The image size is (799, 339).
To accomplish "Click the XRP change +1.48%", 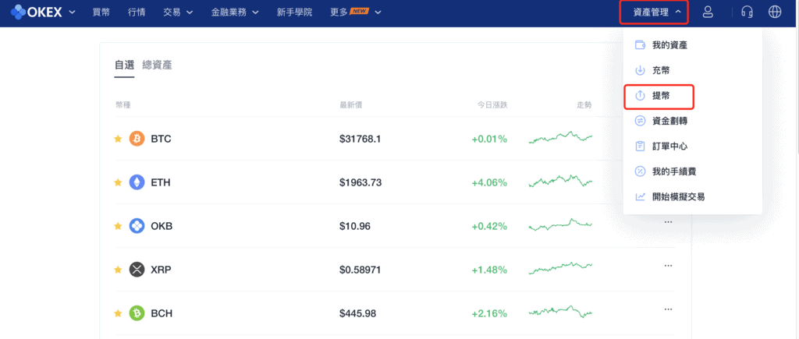I will [x=489, y=270].
